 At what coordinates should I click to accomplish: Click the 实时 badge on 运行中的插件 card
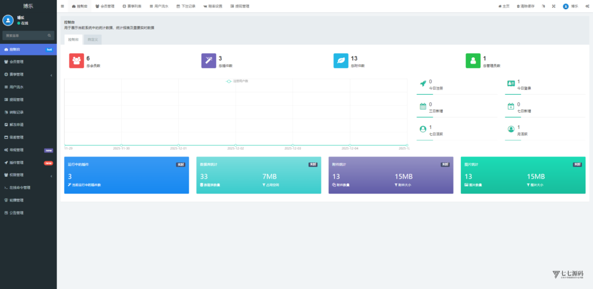click(181, 165)
